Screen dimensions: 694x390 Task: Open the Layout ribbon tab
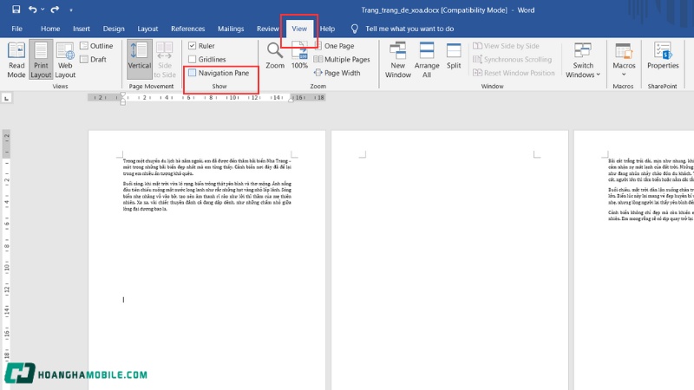(x=147, y=29)
